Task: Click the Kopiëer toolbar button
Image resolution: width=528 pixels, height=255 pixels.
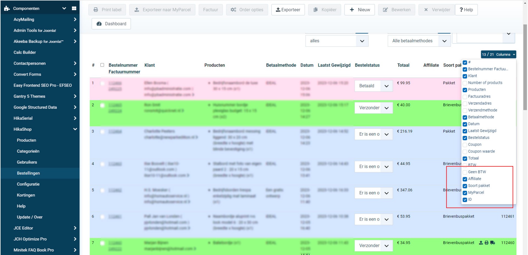Action: coord(325,10)
